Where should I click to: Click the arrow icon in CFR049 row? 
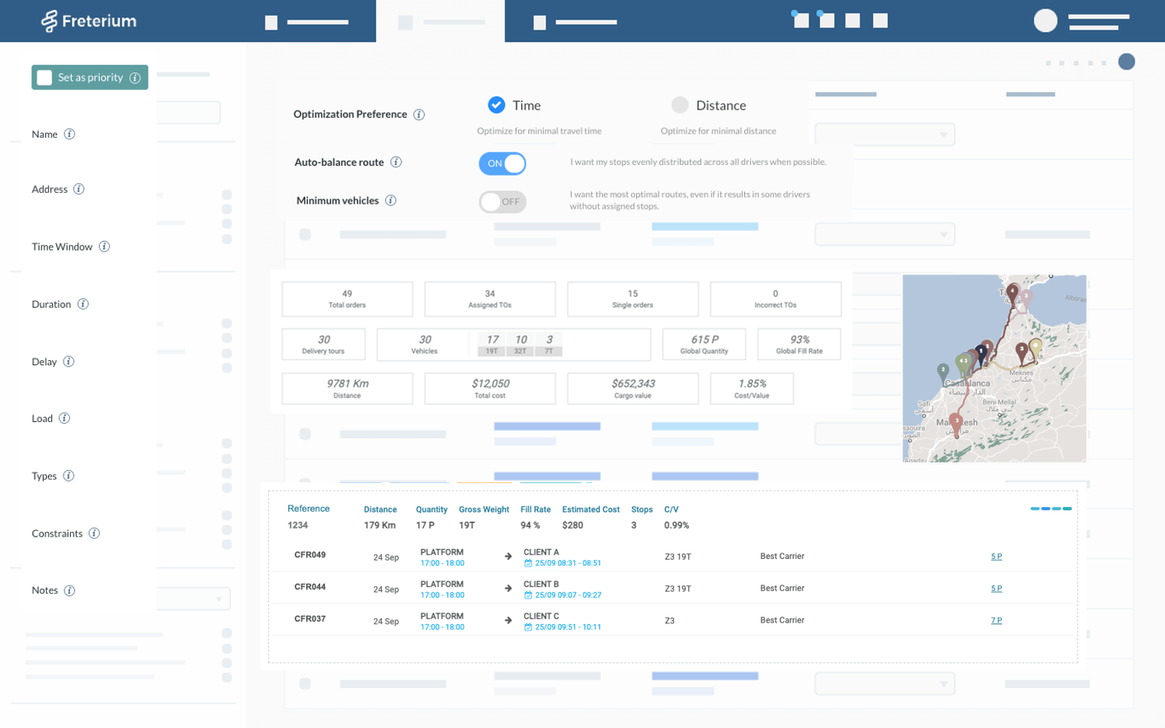pyautogui.click(x=508, y=557)
